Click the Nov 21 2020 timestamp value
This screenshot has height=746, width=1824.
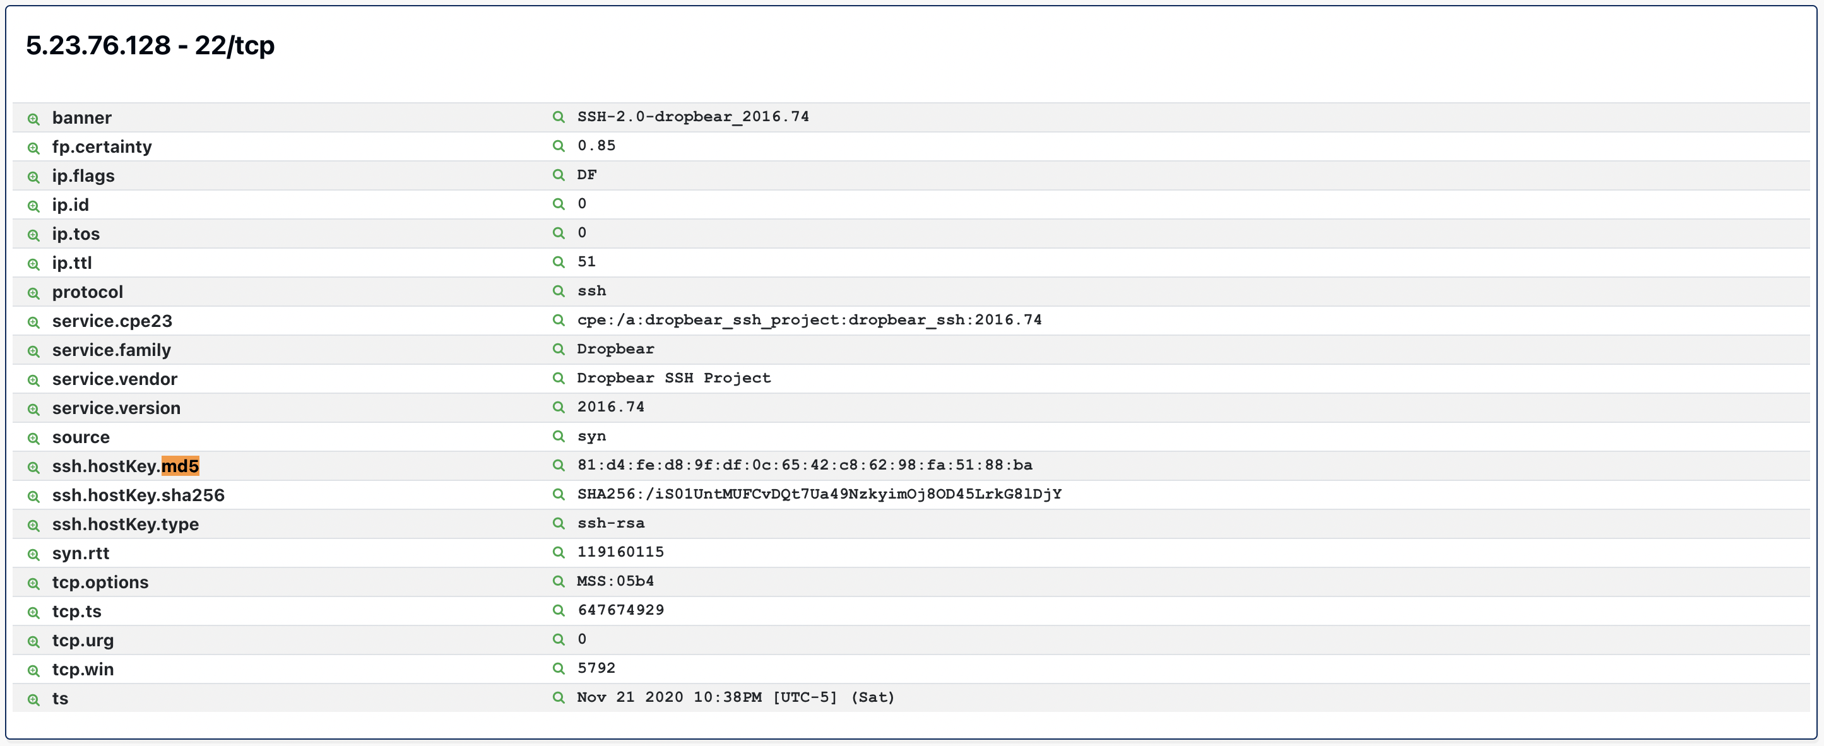pyautogui.click(x=735, y=697)
